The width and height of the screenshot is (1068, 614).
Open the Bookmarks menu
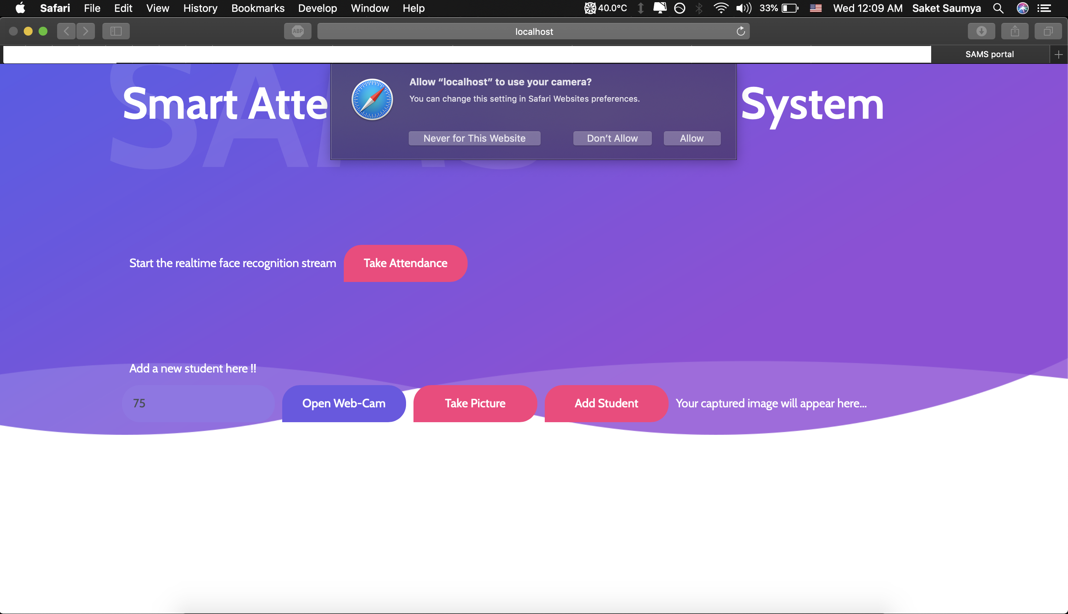(x=257, y=8)
